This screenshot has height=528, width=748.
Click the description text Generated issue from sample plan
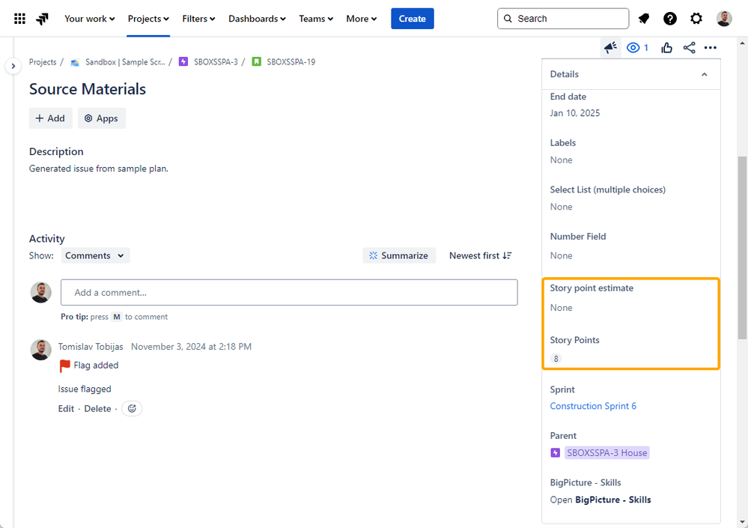click(x=99, y=169)
